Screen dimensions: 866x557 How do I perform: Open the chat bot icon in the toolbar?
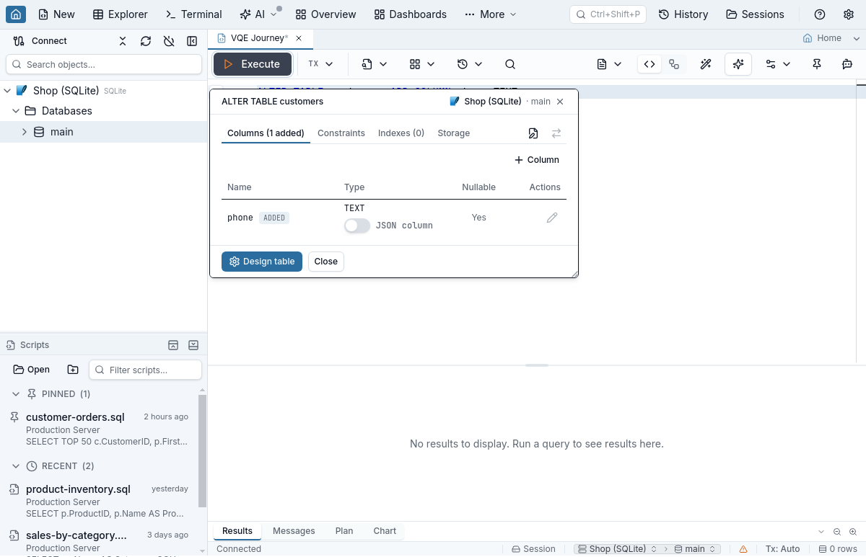pyautogui.click(x=847, y=64)
